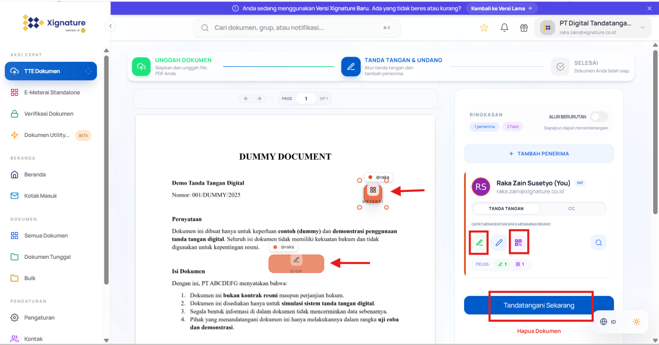
Task: Open Dokumen Utility beta feature
Action: (51, 135)
